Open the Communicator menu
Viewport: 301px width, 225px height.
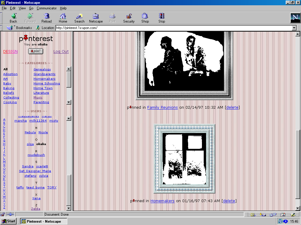coord(47,8)
